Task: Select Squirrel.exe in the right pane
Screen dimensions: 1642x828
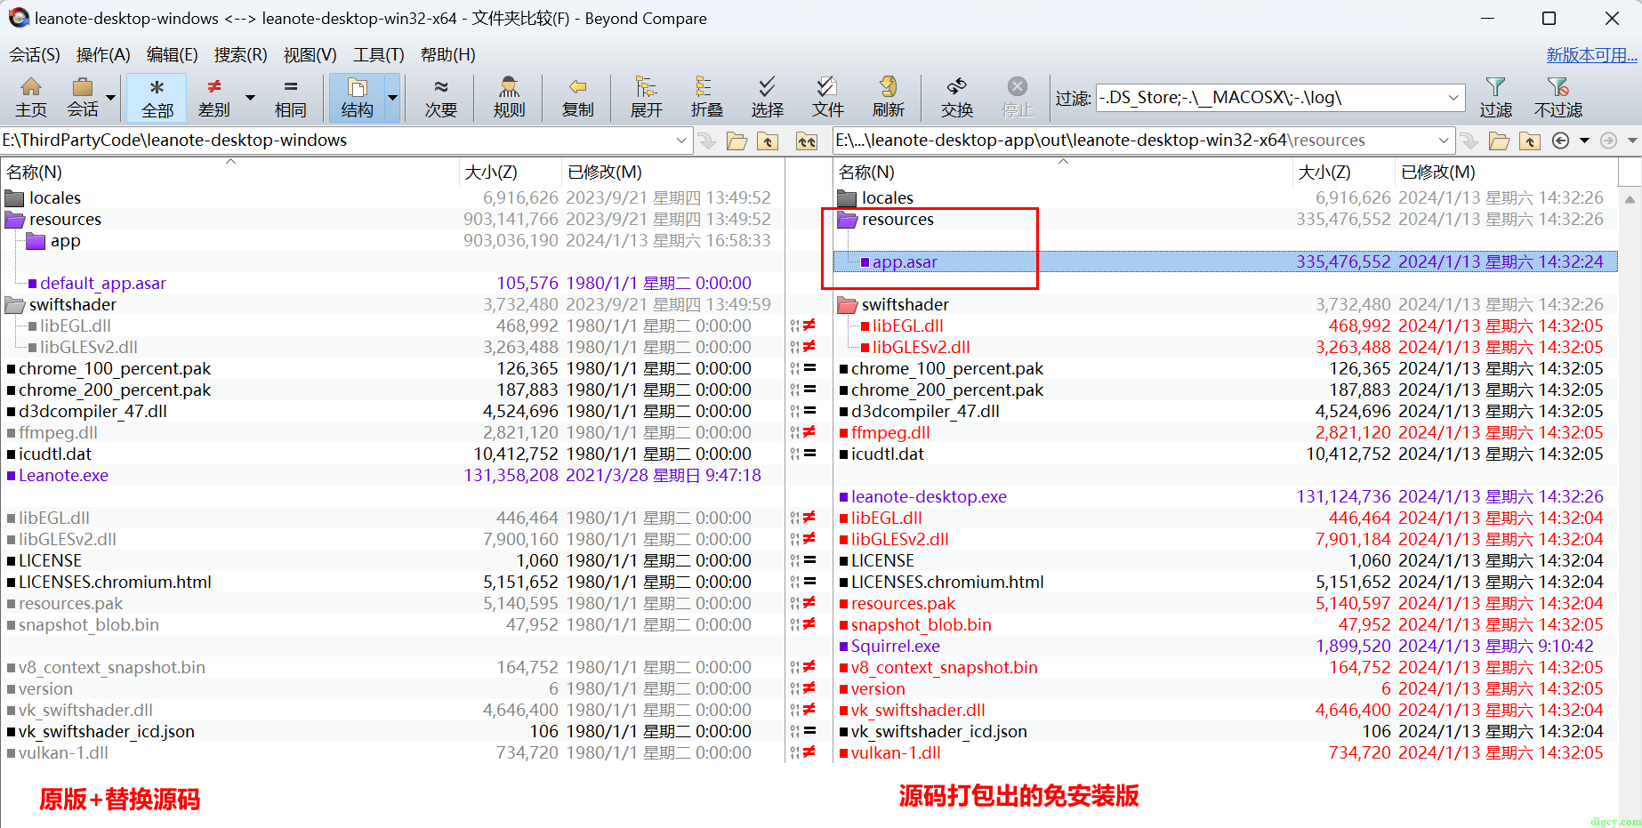Action: tap(895, 647)
